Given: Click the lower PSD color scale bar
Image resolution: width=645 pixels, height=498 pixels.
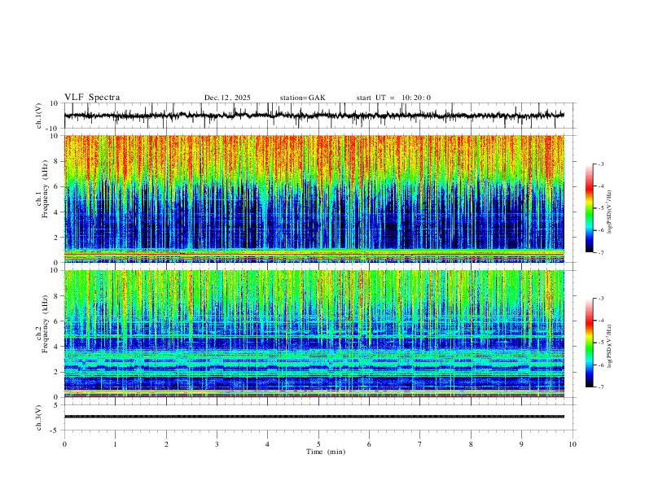Looking at the screenshot, I should (x=590, y=343).
